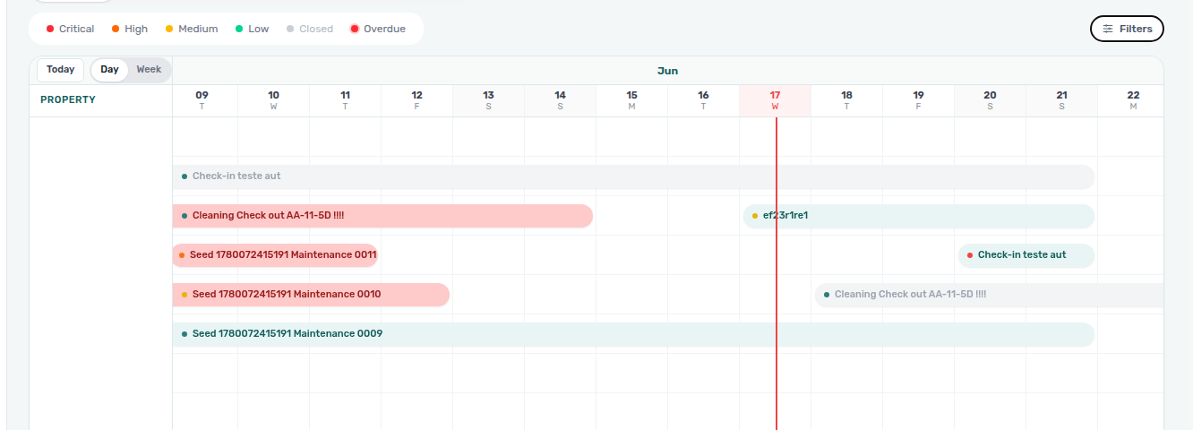
Task: Select day 19 Friday header
Action: [x=918, y=100]
